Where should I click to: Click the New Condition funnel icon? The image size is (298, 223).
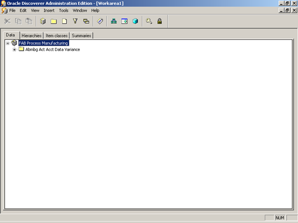75,21
